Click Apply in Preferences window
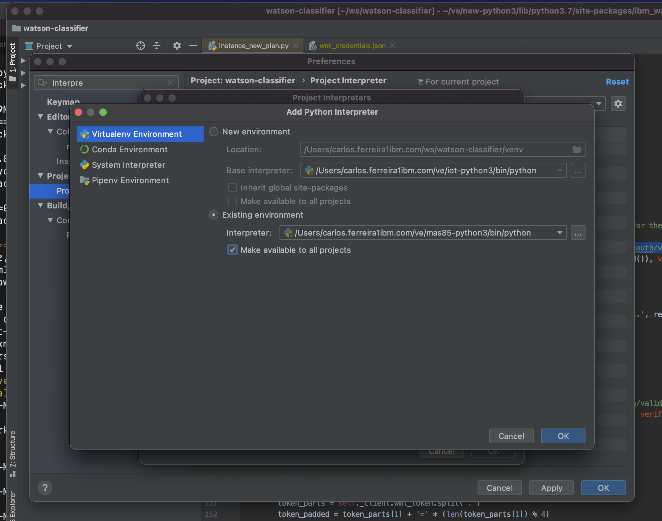The image size is (662, 521). pyautogui.click(x=552, y=488)
